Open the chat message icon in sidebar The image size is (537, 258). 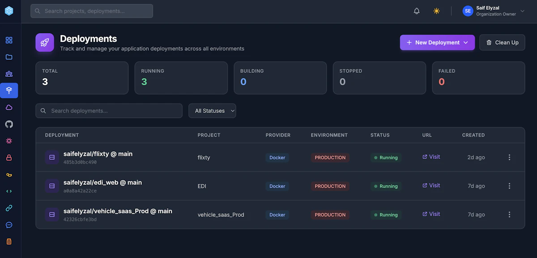click(x=9, y=225)
